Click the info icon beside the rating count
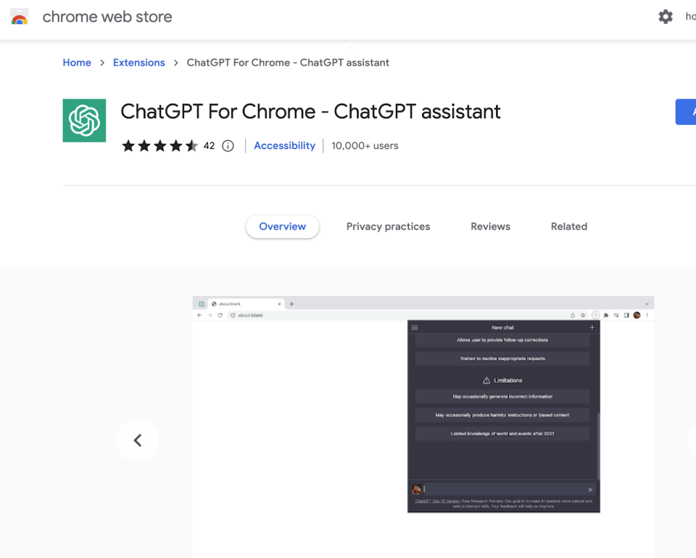 228,146
